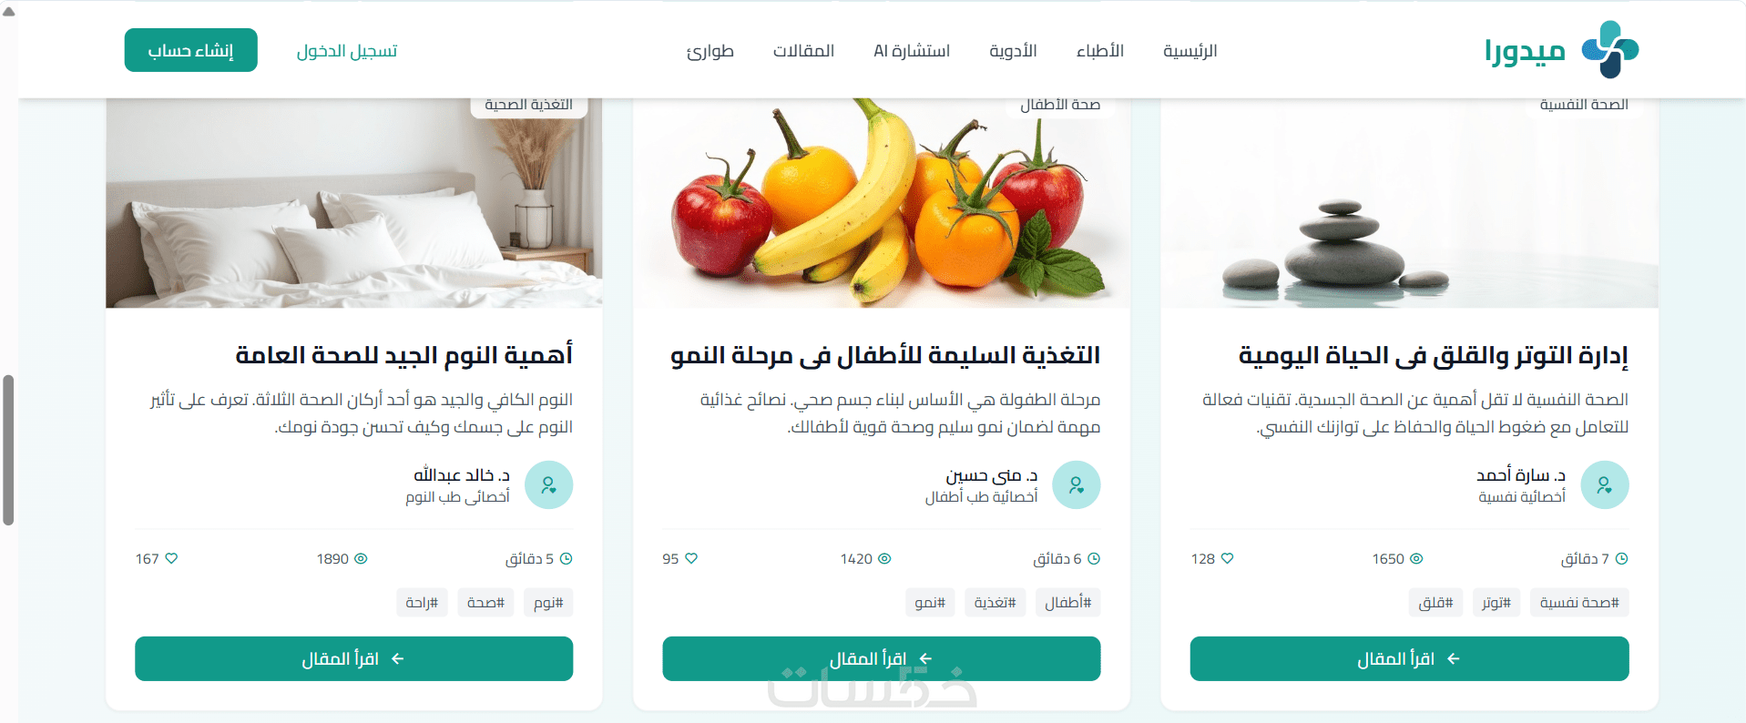Select the #نوم tag
Viewport: 1746px width, 723px height.
coord(548,602)
